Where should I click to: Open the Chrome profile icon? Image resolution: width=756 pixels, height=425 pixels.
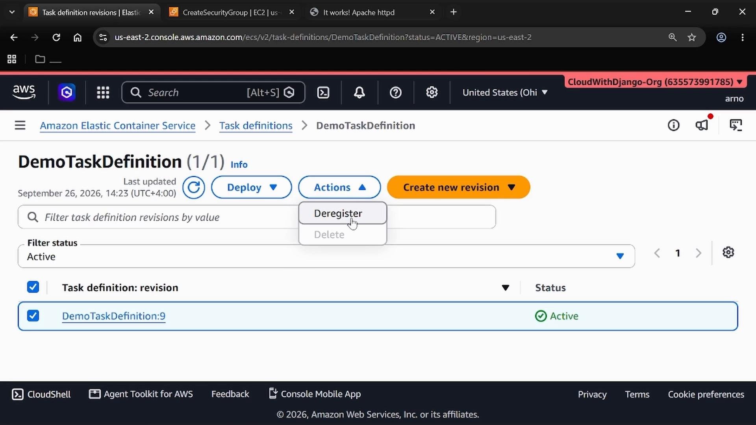721,37
